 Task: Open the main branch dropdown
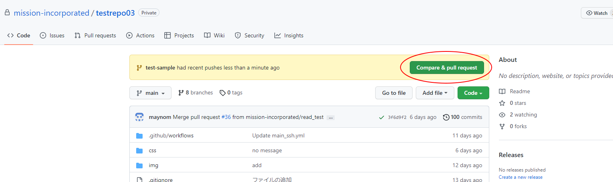point(150,93)
